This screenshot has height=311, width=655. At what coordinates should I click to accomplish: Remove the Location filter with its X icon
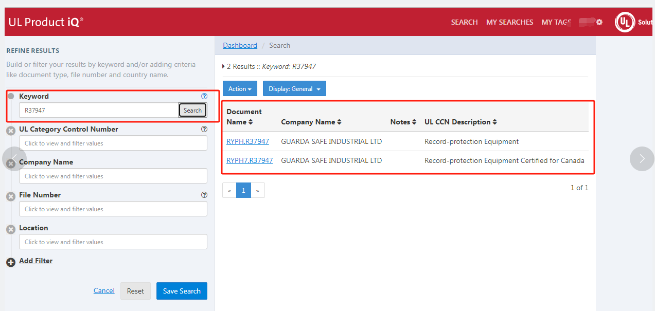[11, 230]
